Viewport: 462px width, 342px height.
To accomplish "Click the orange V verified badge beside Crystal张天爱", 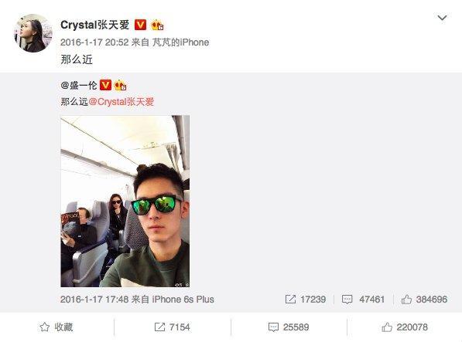I will point(140,25).
